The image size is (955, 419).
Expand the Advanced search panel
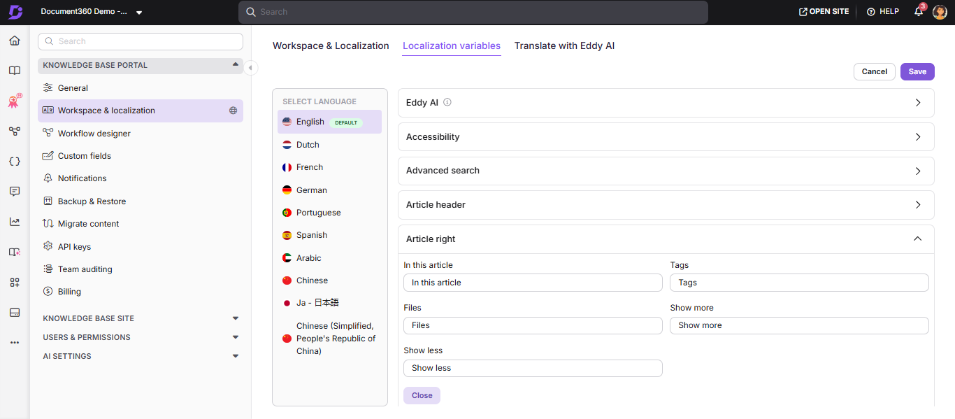pyautogui.click(x=666, y=171)
